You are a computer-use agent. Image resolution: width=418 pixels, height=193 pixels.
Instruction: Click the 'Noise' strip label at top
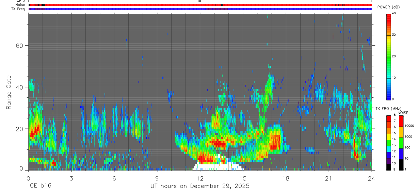(x=21, y=5)
